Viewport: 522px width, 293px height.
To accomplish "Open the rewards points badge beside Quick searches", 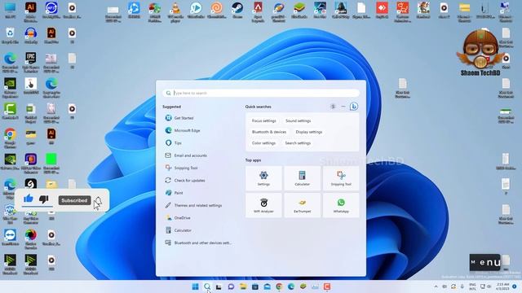I will point(333,107).
